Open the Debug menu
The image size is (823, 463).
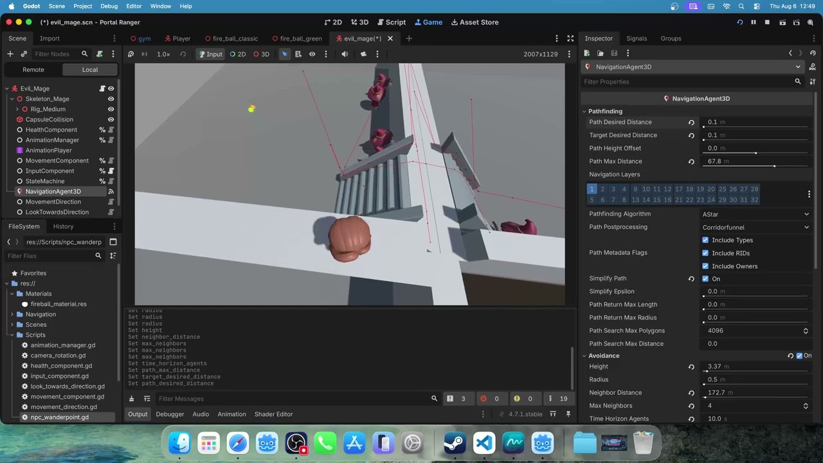tap(109, 6)
